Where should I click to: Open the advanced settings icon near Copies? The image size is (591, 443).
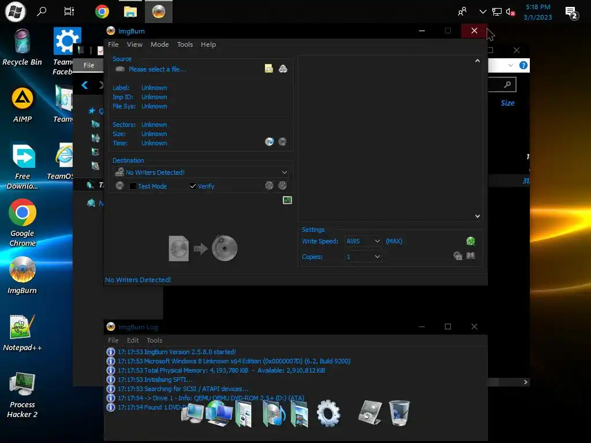click(458, 256)
